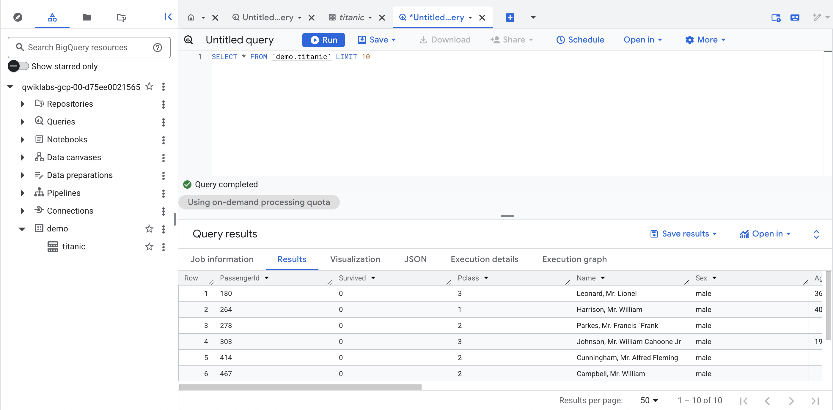Expand the Notebooks section

click(x=22, y=139)
